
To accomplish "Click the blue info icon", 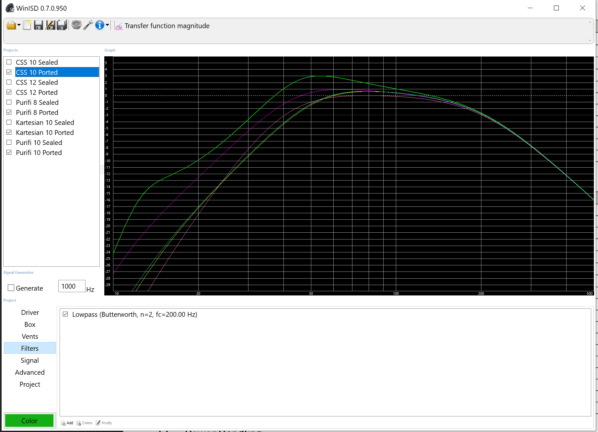I will click(x=100, y=25).
